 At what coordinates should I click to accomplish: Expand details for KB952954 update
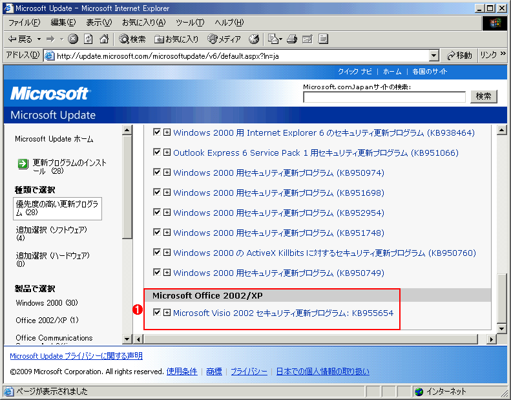167,213
